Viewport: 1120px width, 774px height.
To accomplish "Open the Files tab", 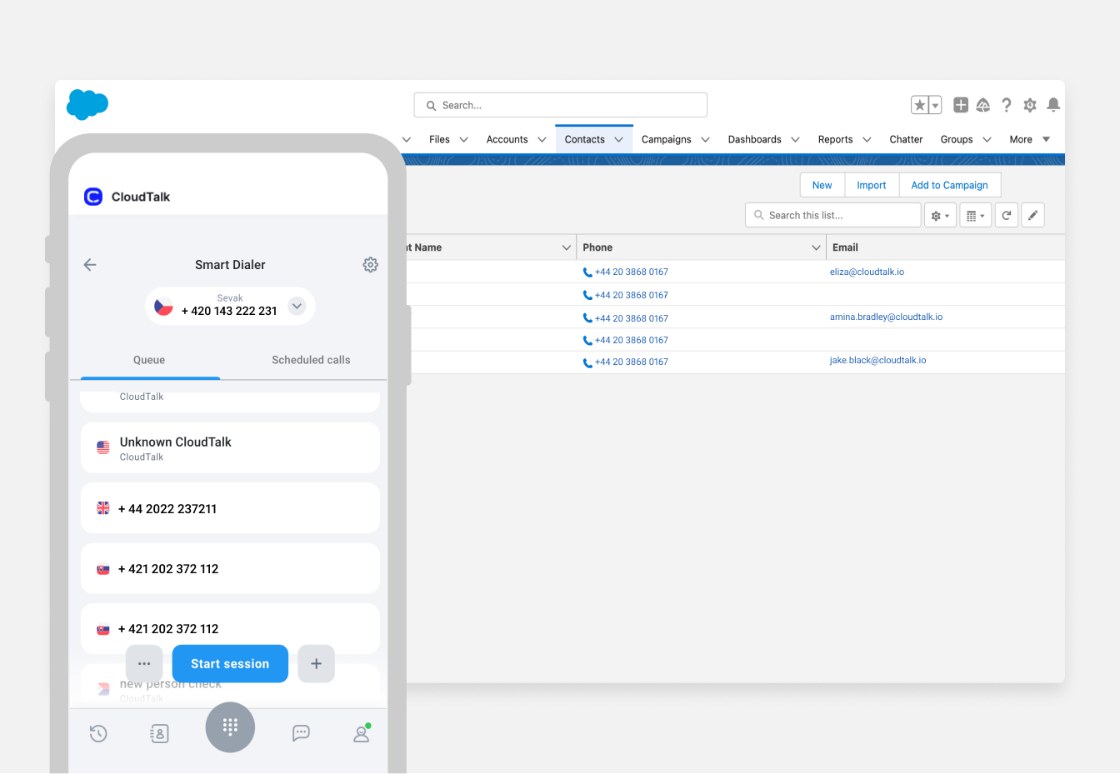I will 439,139.
